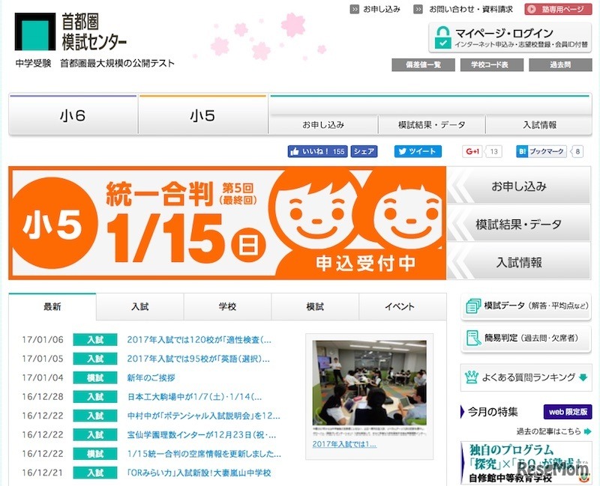This screenshot has width=600, height=486.
Task: Click the 簡易判定 pencil memo icon
Action: [x=472, y=337]
